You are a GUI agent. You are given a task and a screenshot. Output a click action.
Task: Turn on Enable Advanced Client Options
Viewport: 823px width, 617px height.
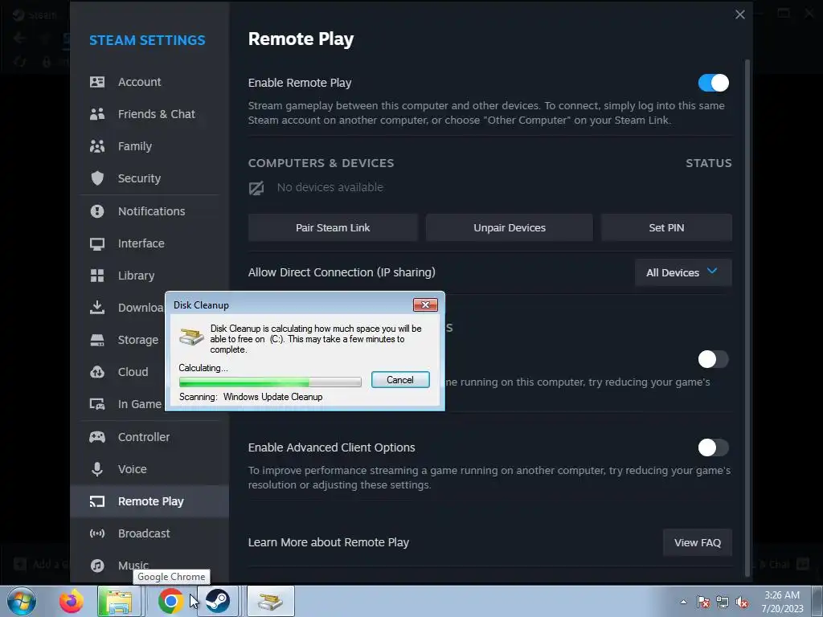point(714,447)
